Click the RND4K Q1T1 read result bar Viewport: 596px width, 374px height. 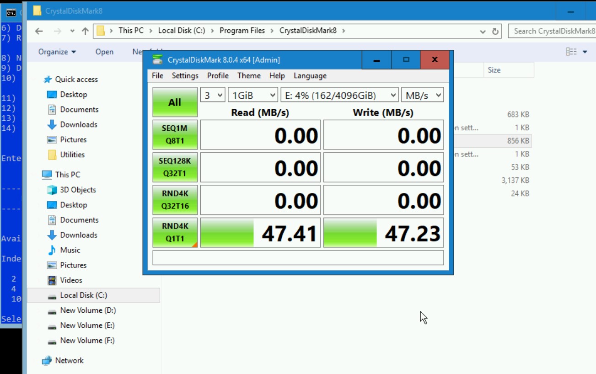pos(260,232)
